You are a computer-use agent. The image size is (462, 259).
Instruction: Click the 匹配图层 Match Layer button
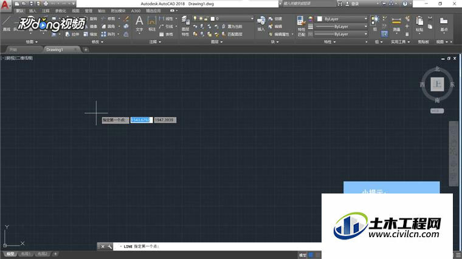[x=232, y=34]
